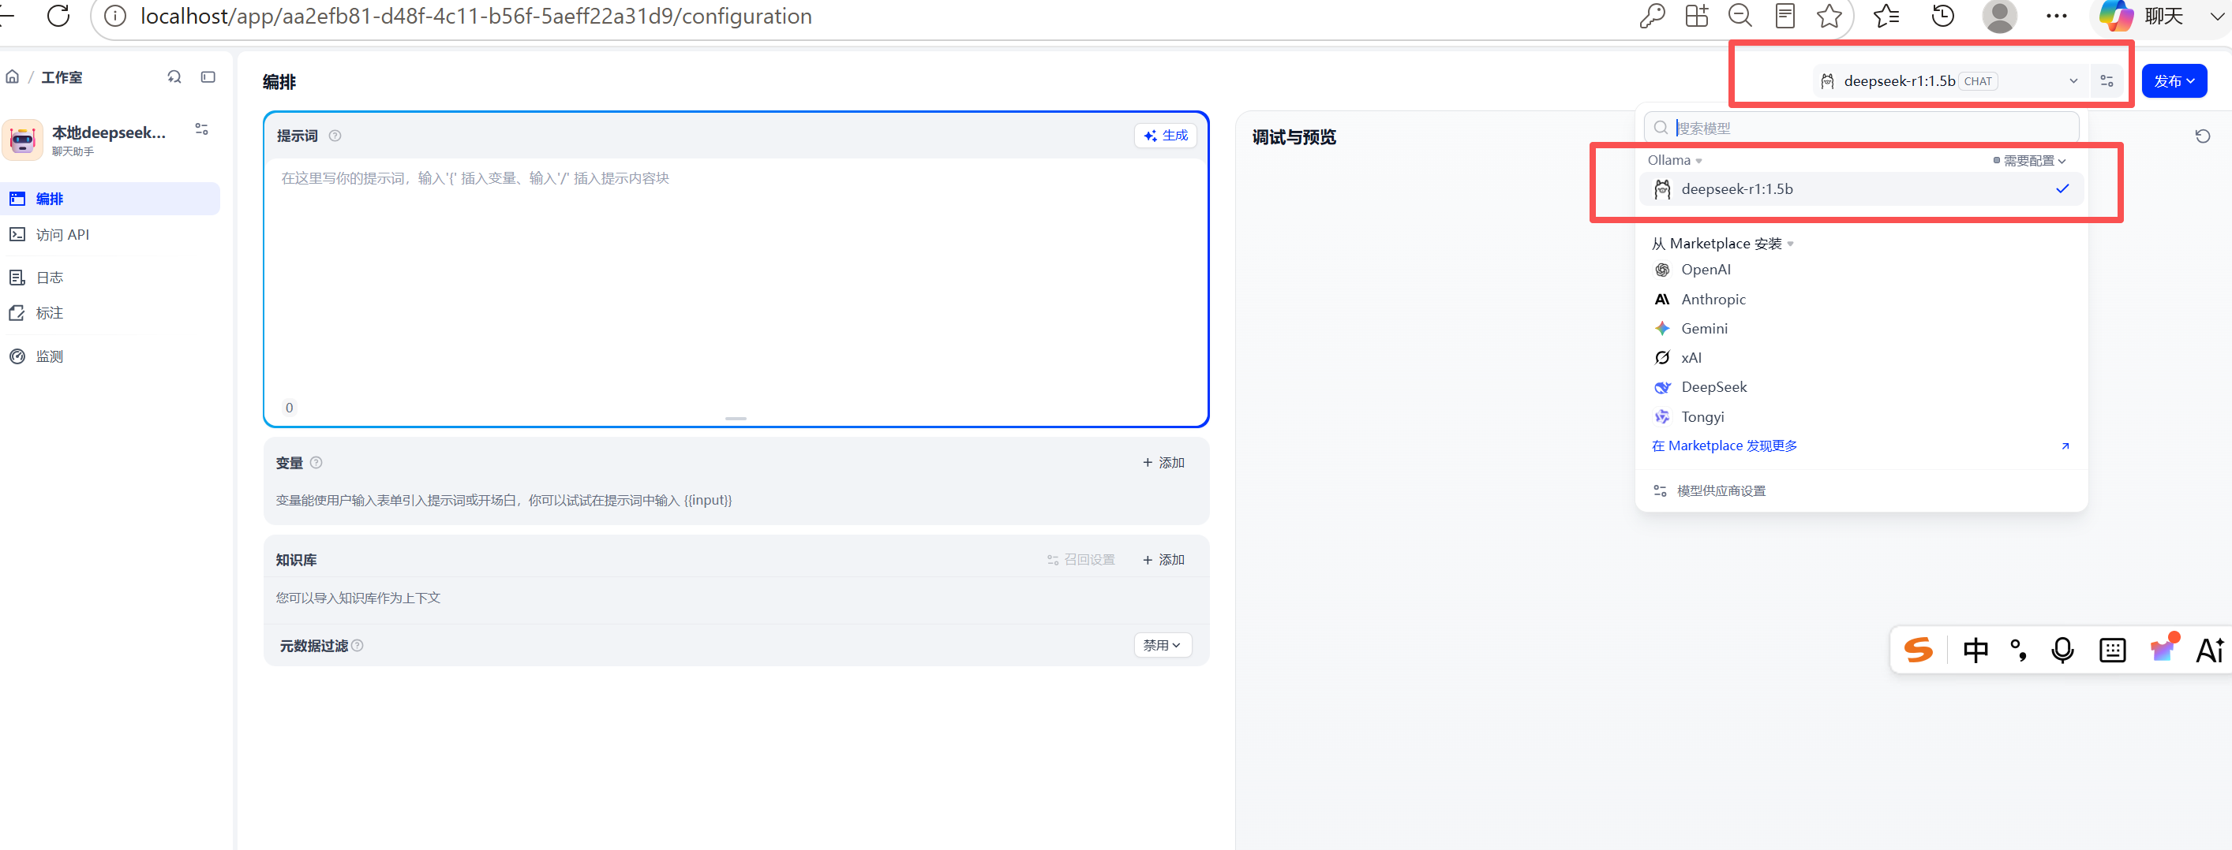The height and width of the screenshot is (850, 2232).
Task: Show help tooltip for 元数据过滤
Action: (358, 646)
